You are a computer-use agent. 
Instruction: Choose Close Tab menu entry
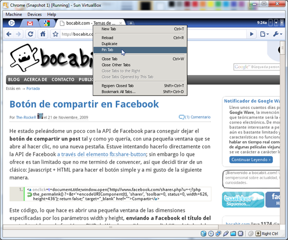point(140,59)
